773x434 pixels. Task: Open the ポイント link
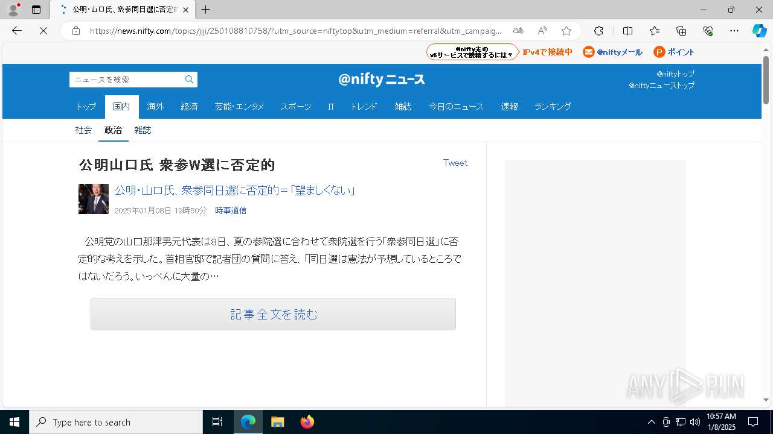pos(674,52)
